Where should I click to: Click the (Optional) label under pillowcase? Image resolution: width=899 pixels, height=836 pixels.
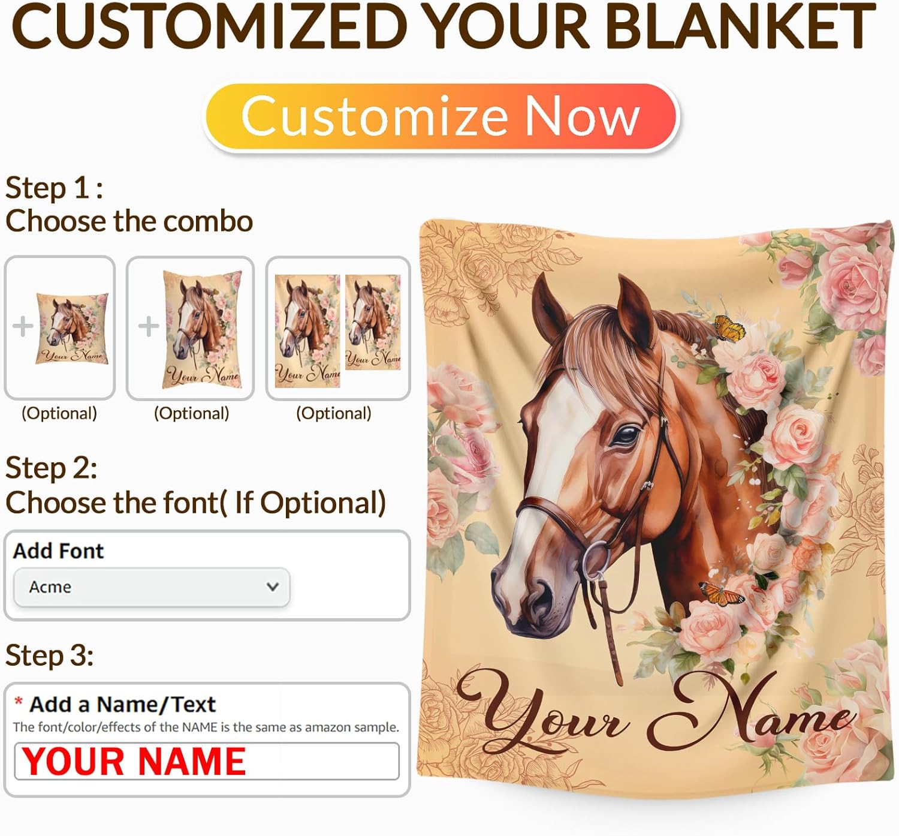(x=191, y=413)
